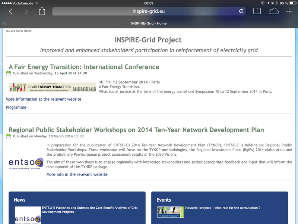Open iCloud Tabs cloud icon
298x224 pixels.
(x=274, y=12)
